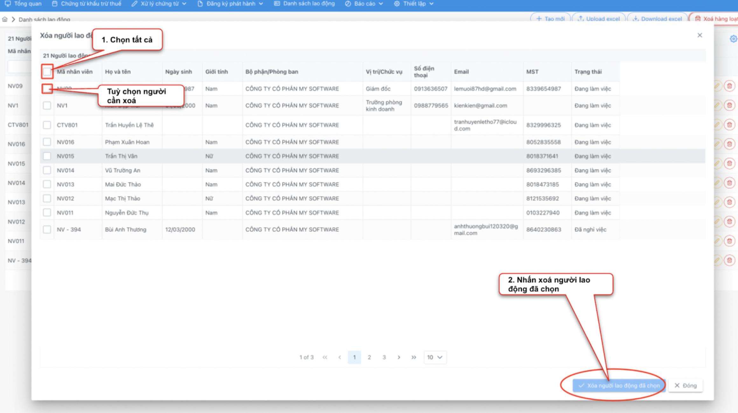Close the delete employees dialog with X
738x413 pixels.
700,35
